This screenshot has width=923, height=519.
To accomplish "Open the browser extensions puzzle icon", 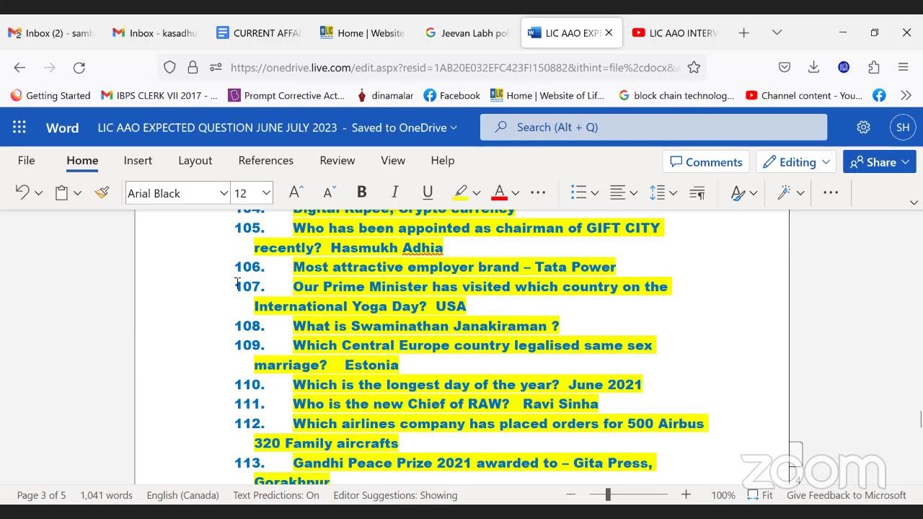I will pos(874,67).
